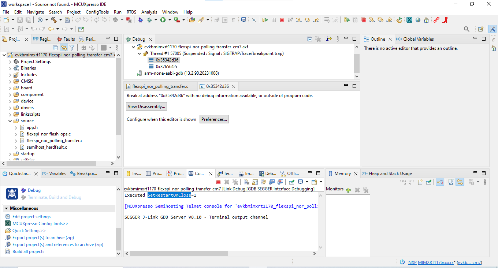The width and height of the screenshot is (498, 268).
Task: Add a memory monitor with the green plus icon
Action: pyautogui.click(x=348, y=190)
